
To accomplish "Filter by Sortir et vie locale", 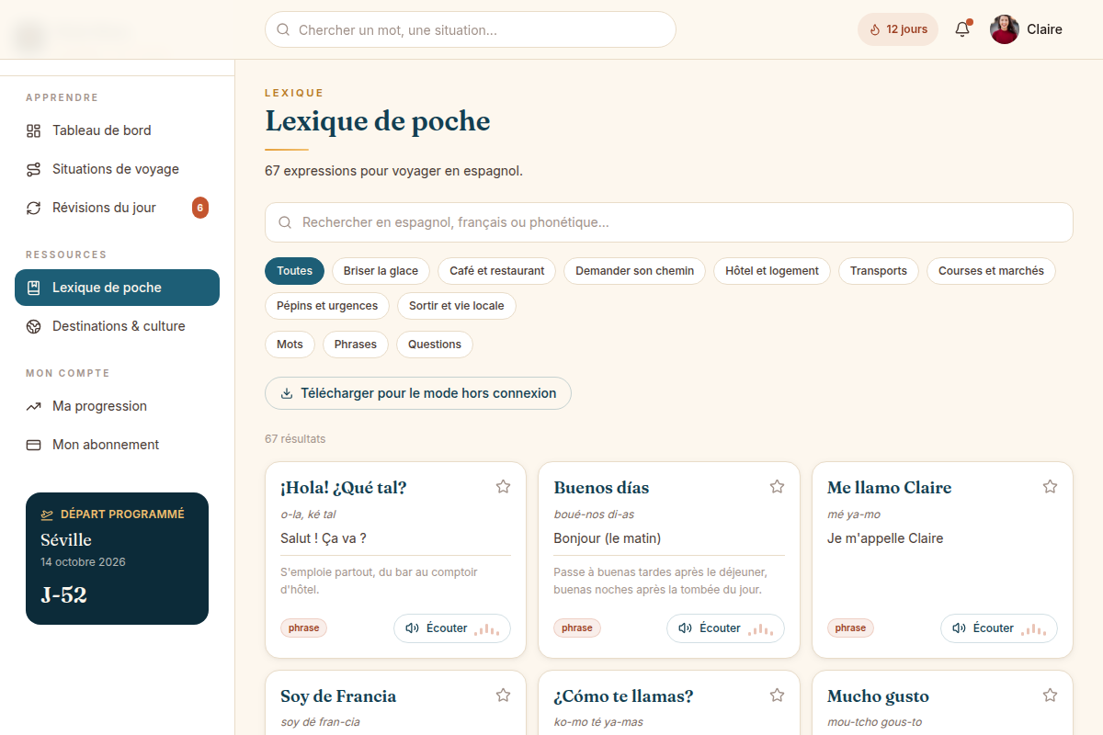I will (x=457, y=306).
